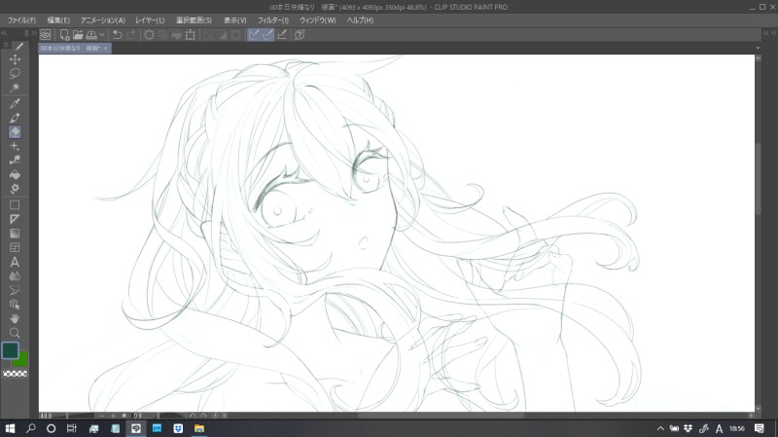The height and width of the screenshot is (437, 778).
Task: Open the アニメーション(A) menu
Action: click(103, 20)
